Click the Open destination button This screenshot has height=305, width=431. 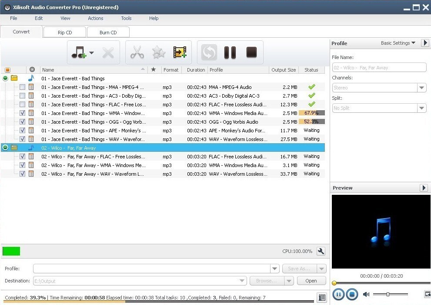tap(311, 281)
